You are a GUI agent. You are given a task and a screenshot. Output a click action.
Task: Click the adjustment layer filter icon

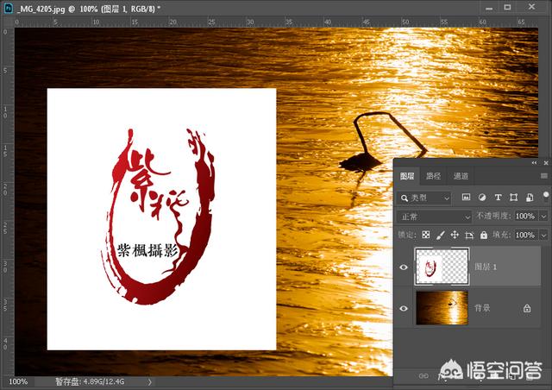click(x=482, y=198)
